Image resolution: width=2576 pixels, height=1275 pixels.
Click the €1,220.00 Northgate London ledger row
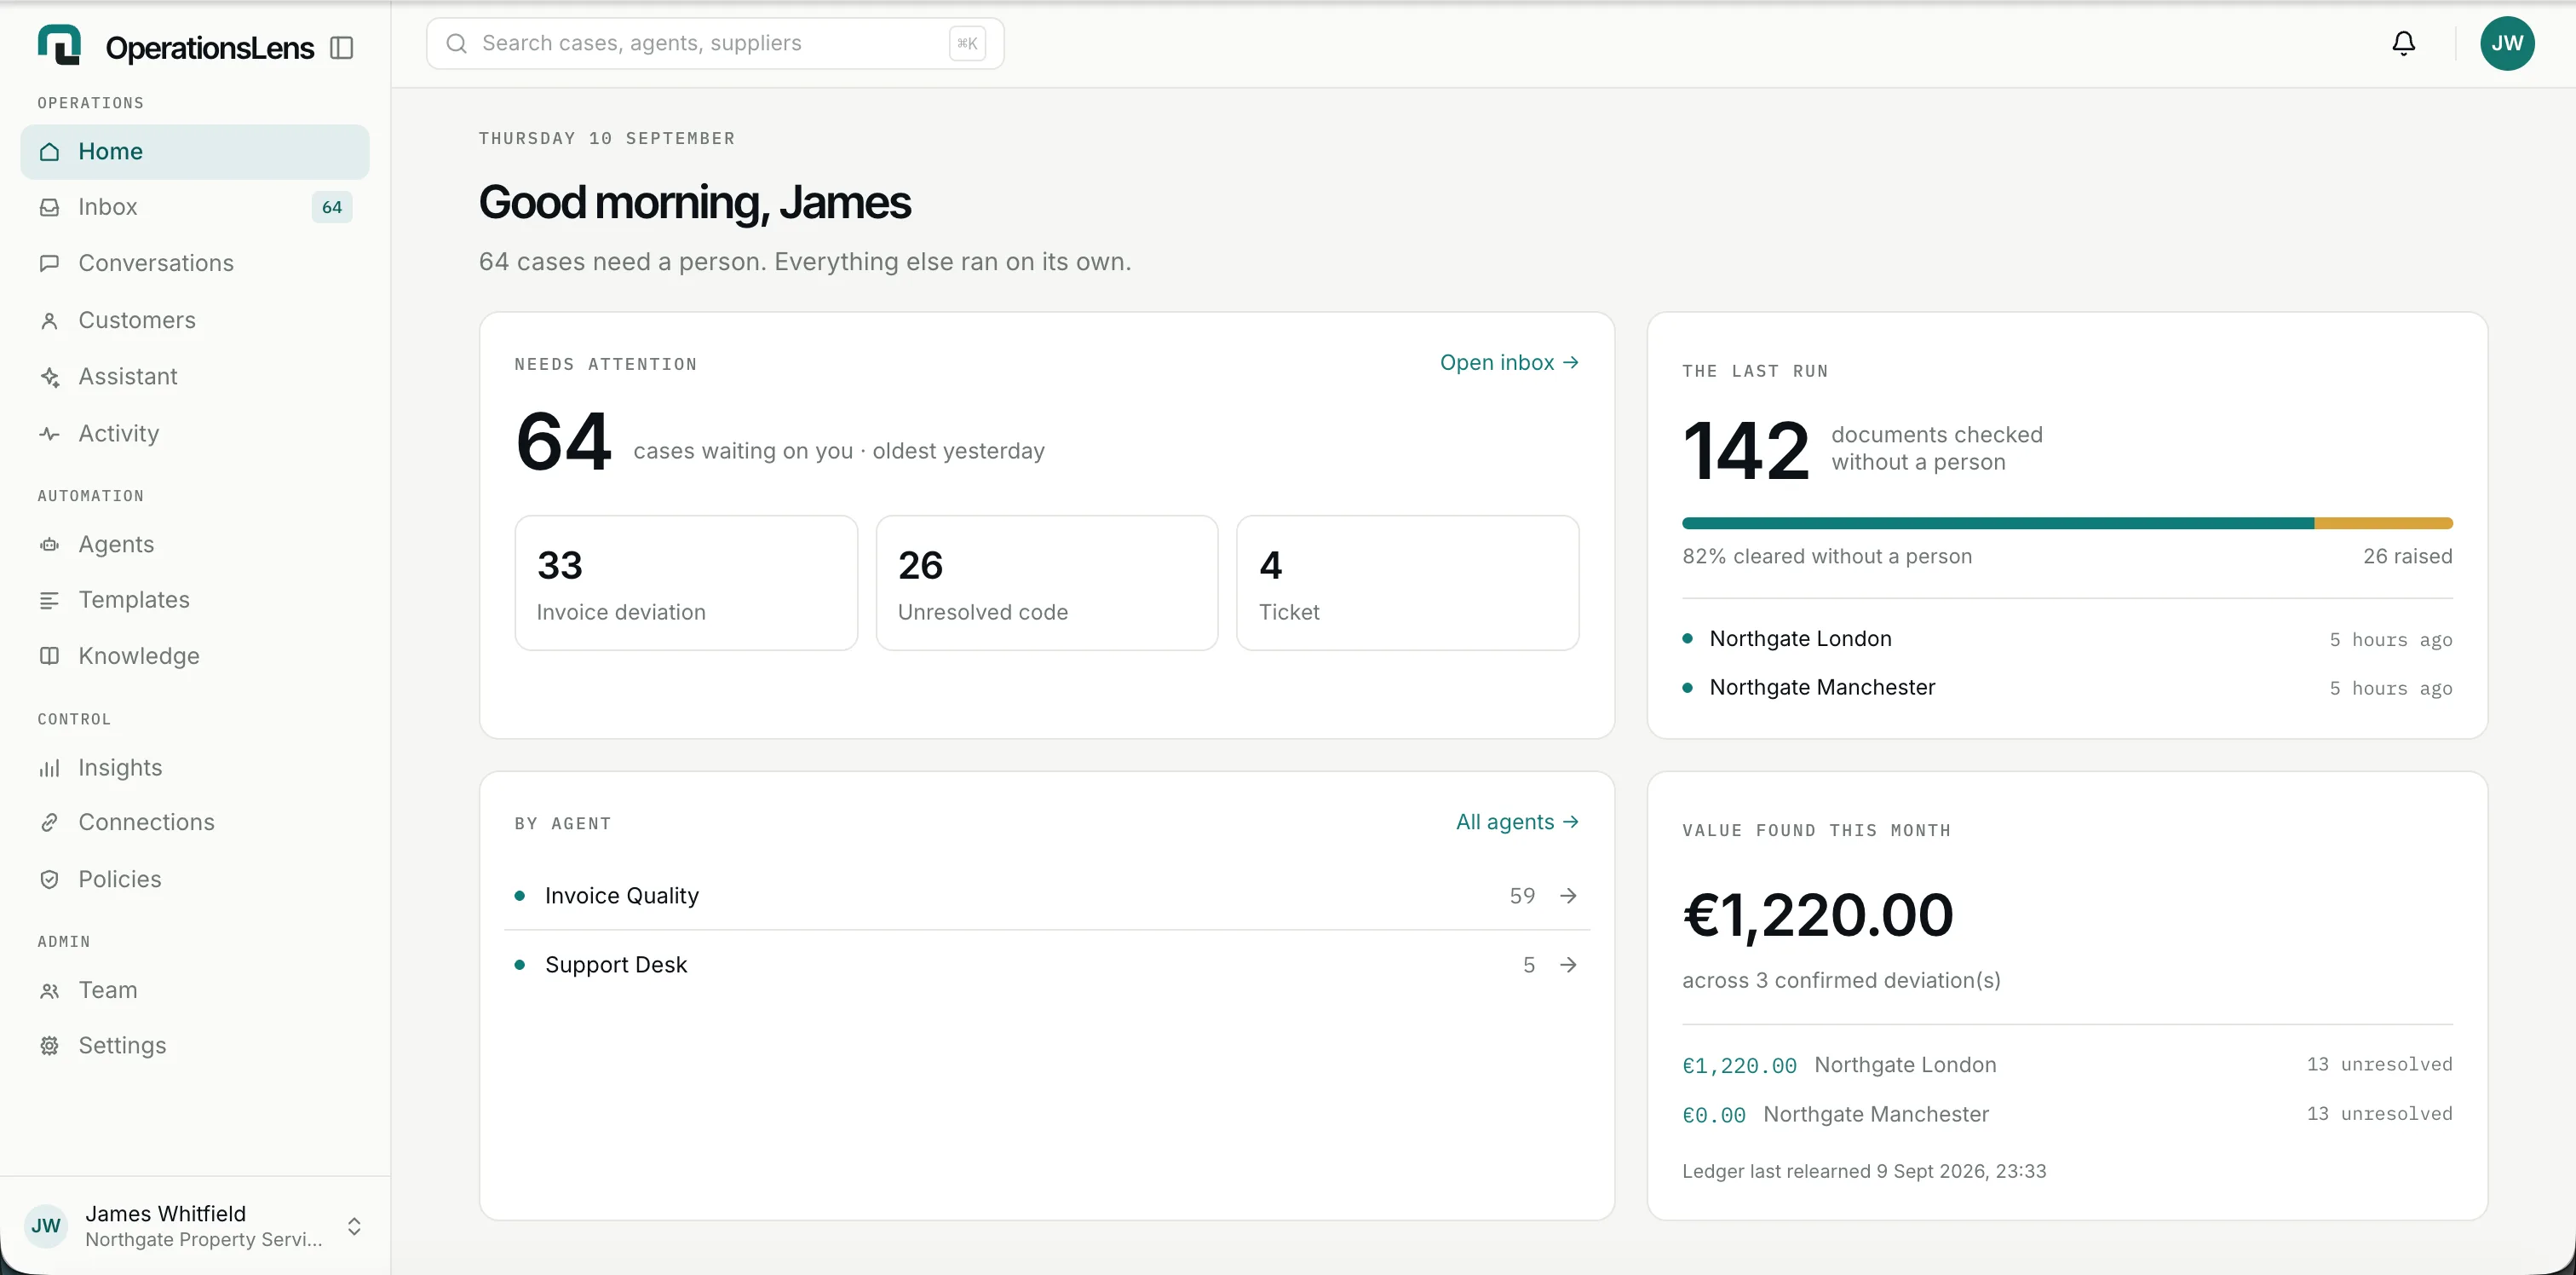coord(2067,1064)
